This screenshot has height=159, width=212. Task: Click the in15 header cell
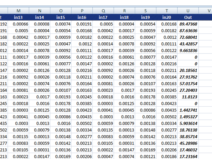[61, 17]
